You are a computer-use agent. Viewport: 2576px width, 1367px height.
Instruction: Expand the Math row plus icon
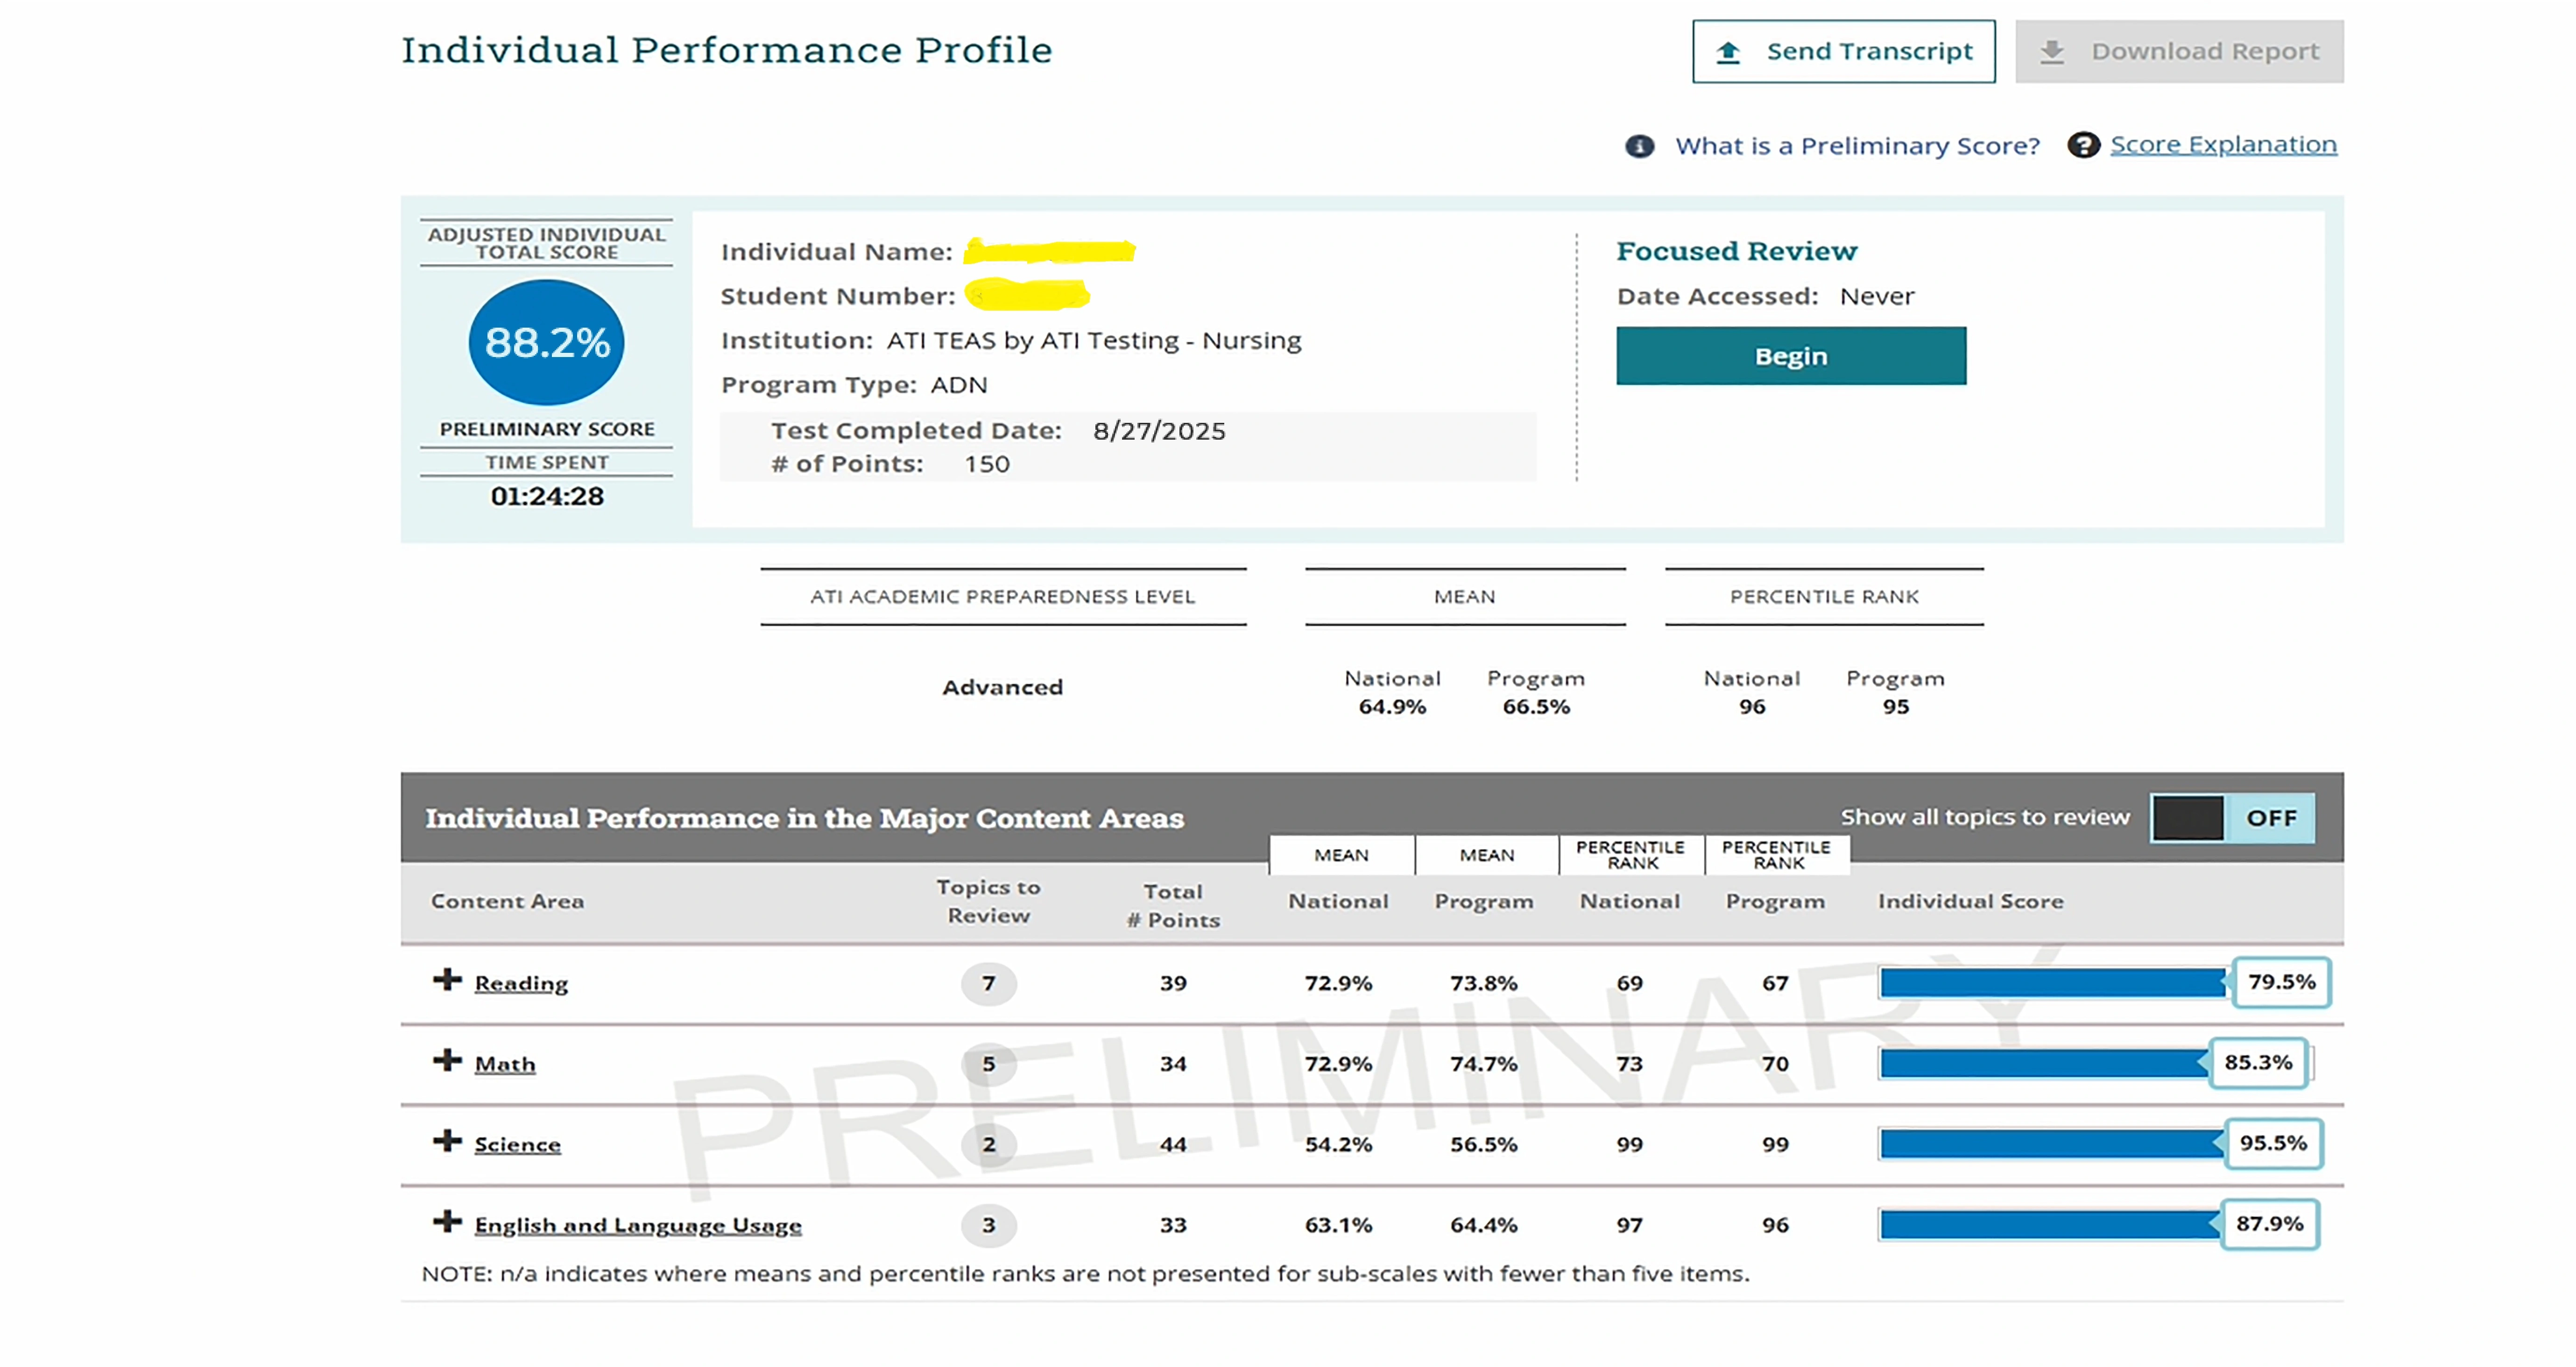(x=447, y=1060)
